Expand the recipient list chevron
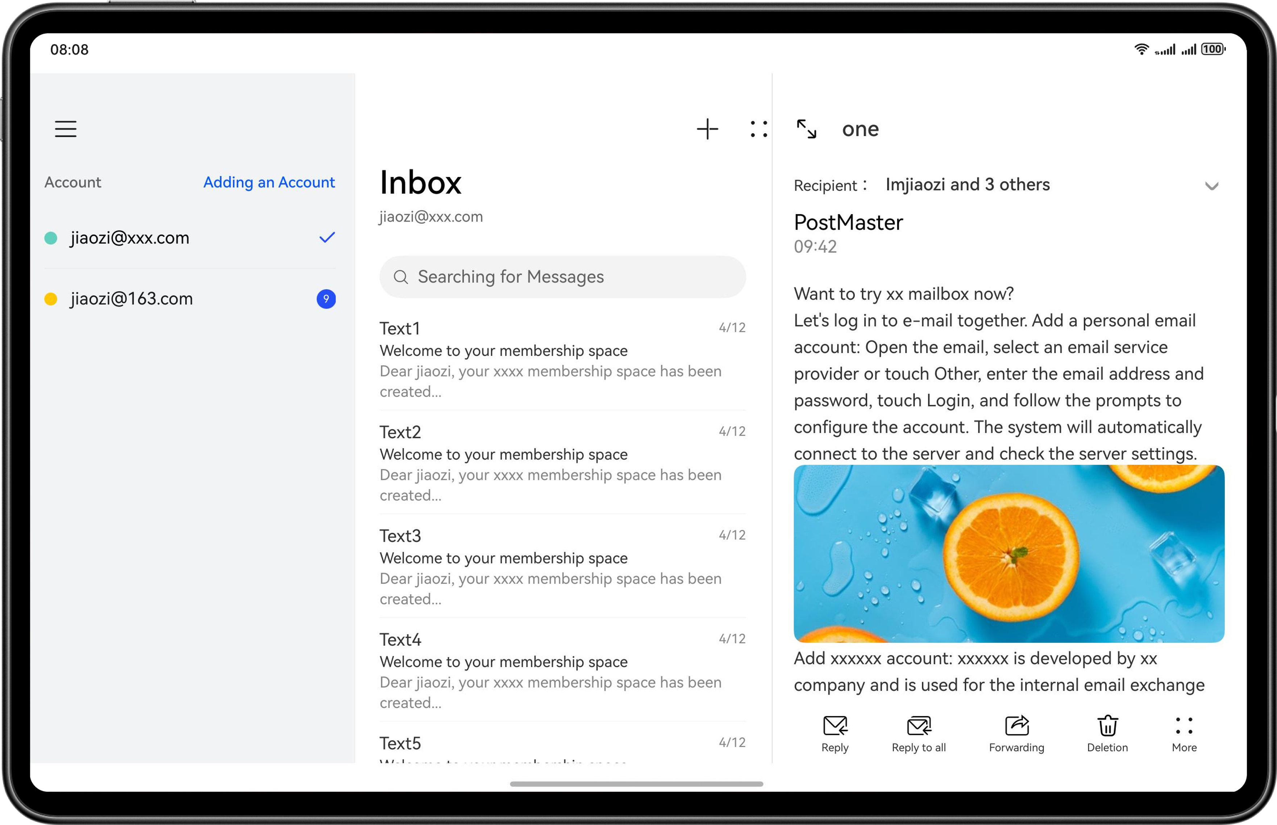This screenshot has height=825, width=1277. point(1212,186)
